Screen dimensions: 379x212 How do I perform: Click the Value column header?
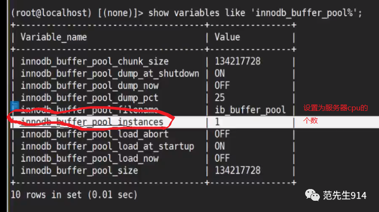pyautogui.click(x=227, y=37)
